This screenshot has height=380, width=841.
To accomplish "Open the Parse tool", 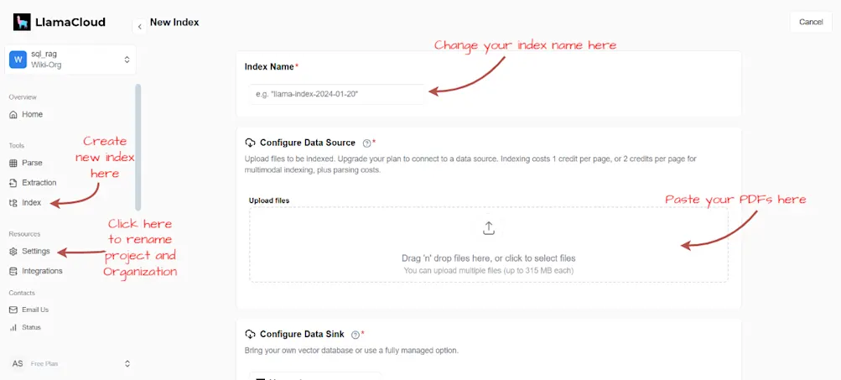I will coord(32,163).
